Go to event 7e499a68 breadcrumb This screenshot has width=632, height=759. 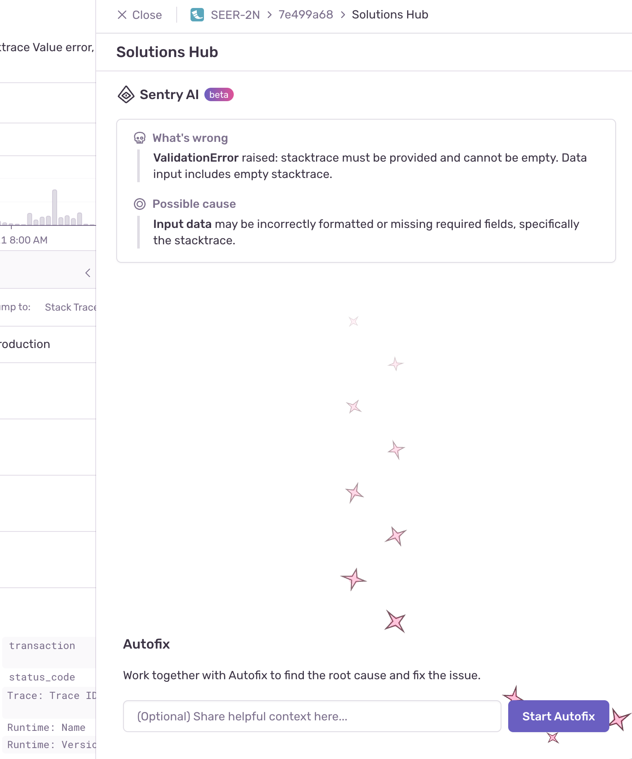[x=306, y=15]
